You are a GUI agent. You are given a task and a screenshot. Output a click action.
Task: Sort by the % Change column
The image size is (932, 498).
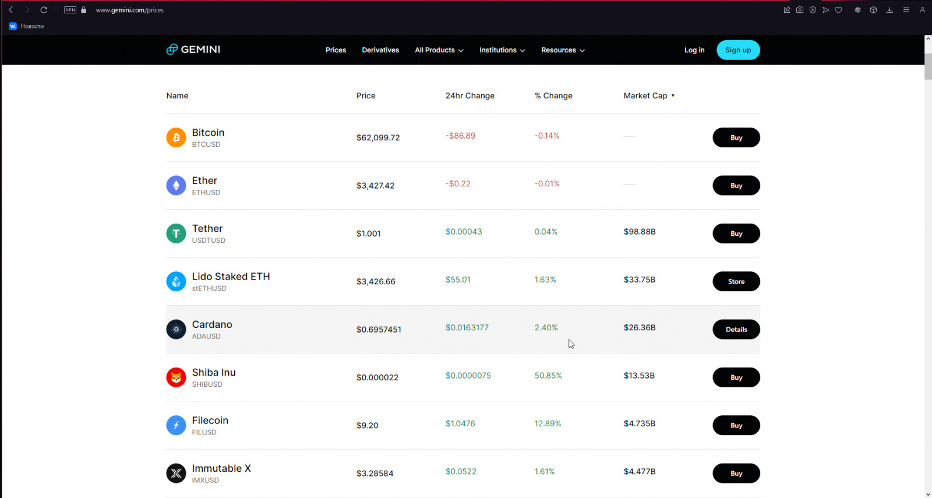[x=553, y=96]
